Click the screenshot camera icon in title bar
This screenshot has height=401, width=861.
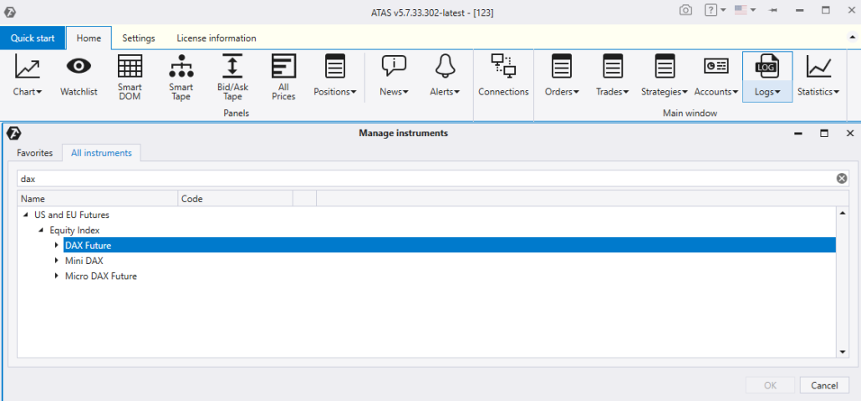(x=685, y=10)
